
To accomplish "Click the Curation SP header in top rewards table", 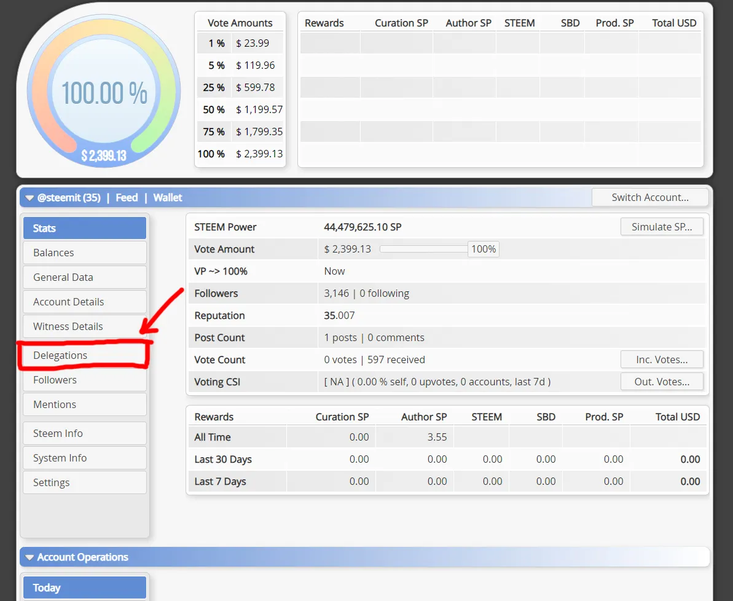I will [402, 23].
